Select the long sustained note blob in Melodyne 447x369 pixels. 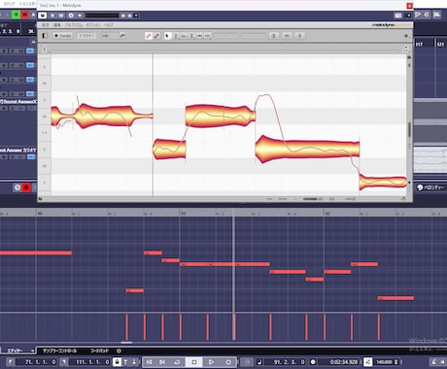click(x=307, y=150)
